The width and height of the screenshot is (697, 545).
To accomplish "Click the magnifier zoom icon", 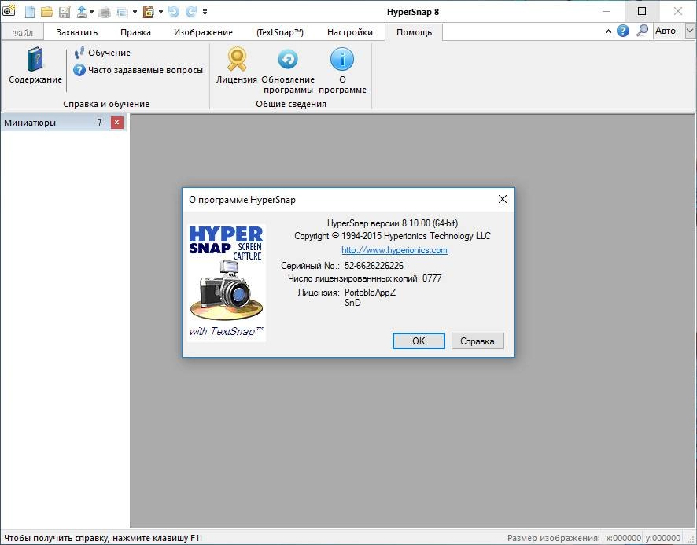I will click(x=642, y=31).
